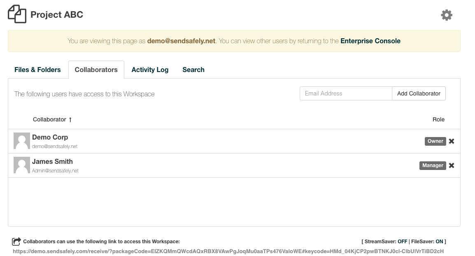This screenshot has width=475, height=256.
Task: Toggle StreamSaver OFF setting
Action: point(402,242)
